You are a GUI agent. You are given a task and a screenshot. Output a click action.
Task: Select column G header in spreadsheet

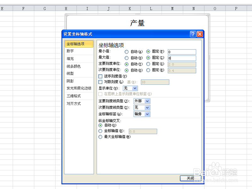pos(45,9)
